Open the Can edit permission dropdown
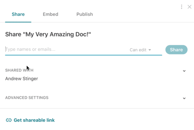Screen dimensions: 194x130 [140, 50]
